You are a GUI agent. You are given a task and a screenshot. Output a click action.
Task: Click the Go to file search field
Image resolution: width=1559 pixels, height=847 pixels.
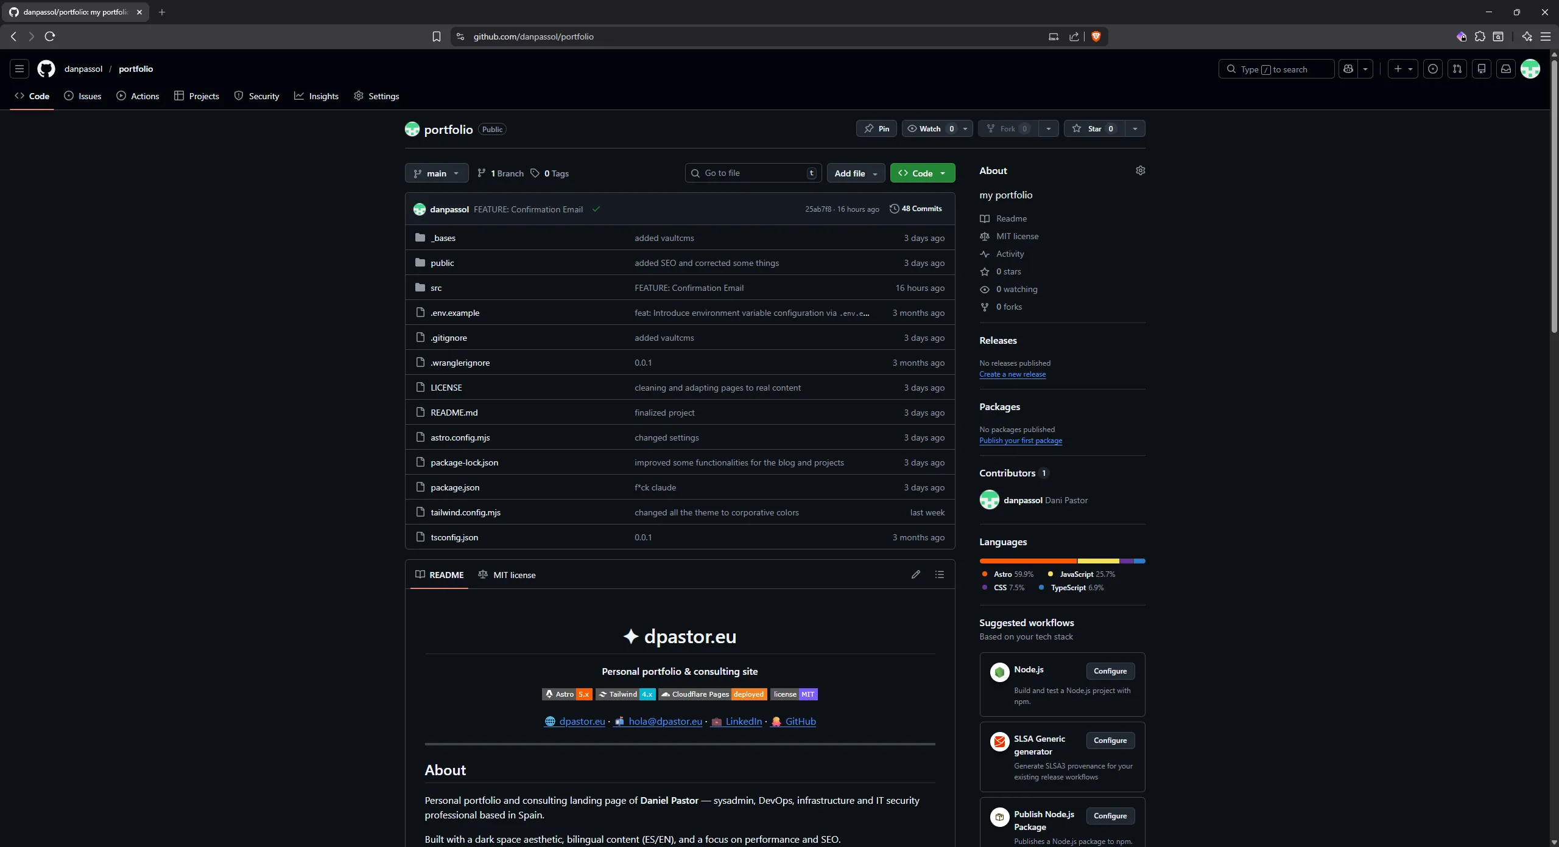tap(753, 173)
